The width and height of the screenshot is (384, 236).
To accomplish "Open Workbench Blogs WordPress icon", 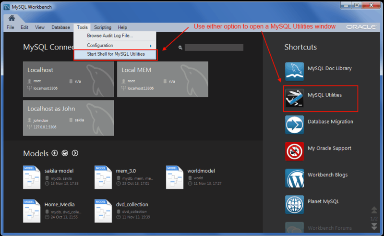I will click(294, 178).
